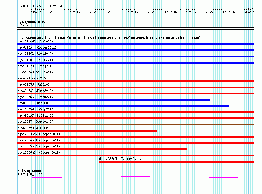This screenshot has width=262, height=194.
Task: Click the nsv1016494 (Coe2014) blue variant bar
Action: pos(135,44)
